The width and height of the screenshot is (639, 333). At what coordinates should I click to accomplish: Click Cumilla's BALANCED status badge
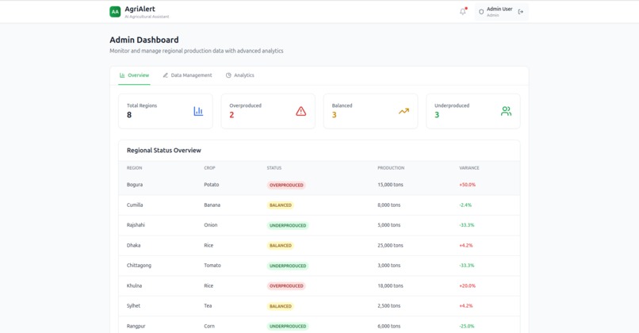281,205
